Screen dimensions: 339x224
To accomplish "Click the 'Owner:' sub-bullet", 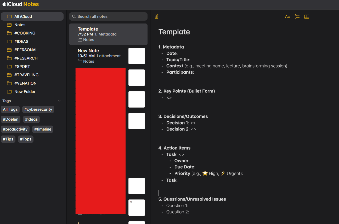I will point(182,161).
